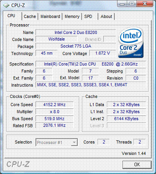Switch to the Cache tab
156x174 pixels.
[30, 16]
